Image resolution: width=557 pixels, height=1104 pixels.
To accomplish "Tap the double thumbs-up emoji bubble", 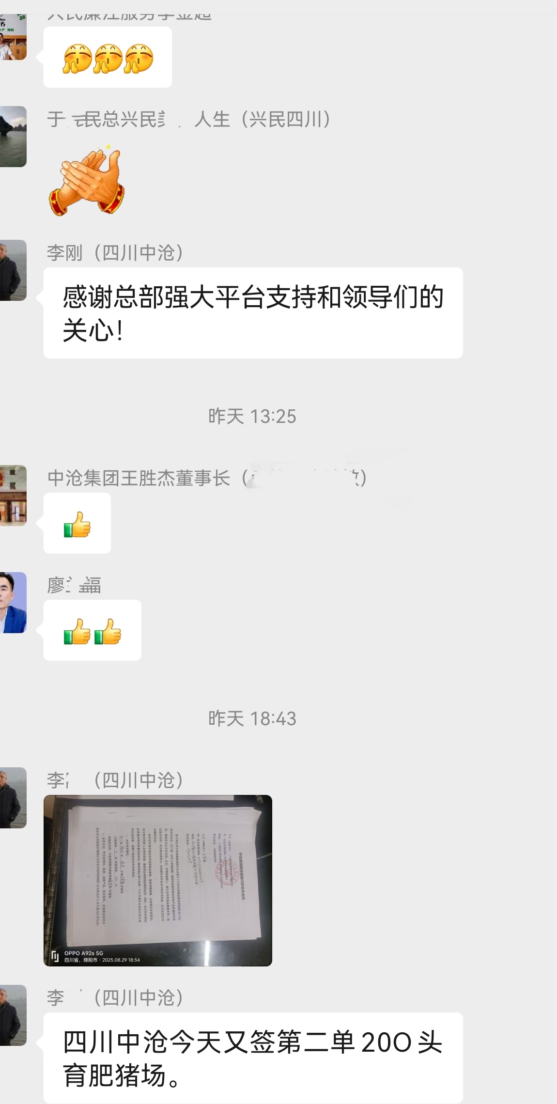I will tap(93, 630).
